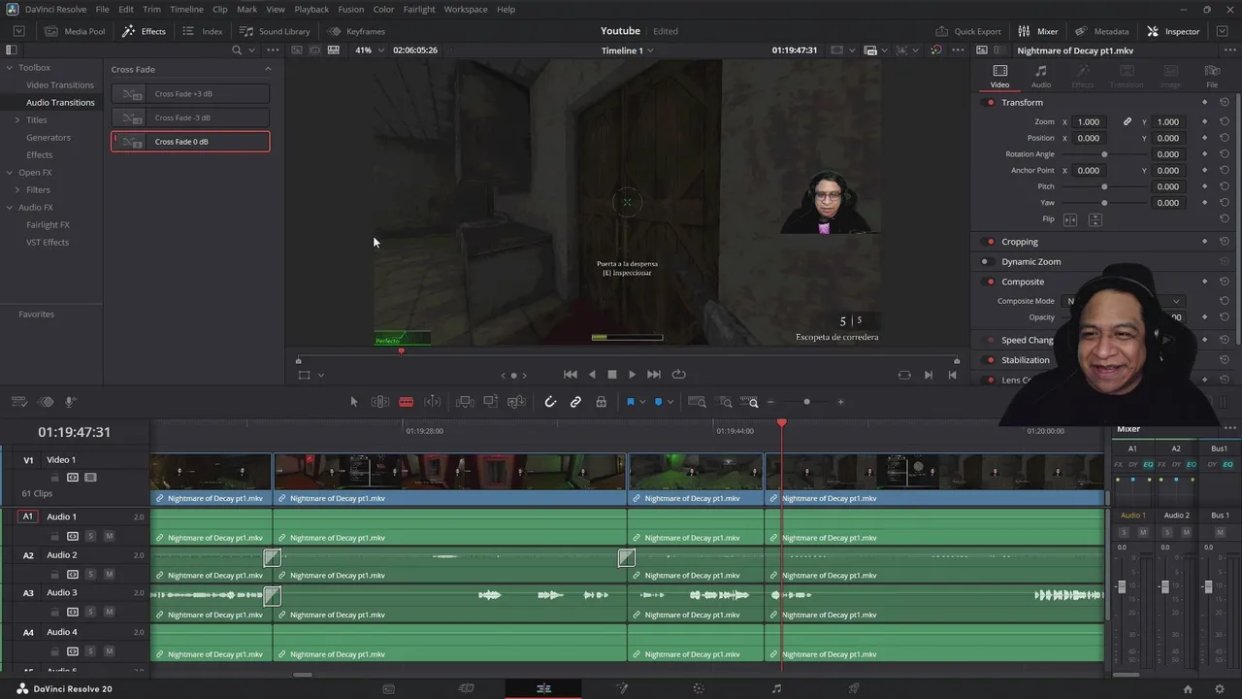Screen dimensions: 1242x699
Task: Collapse the Toolbox tree
Action: pos(9,68)
